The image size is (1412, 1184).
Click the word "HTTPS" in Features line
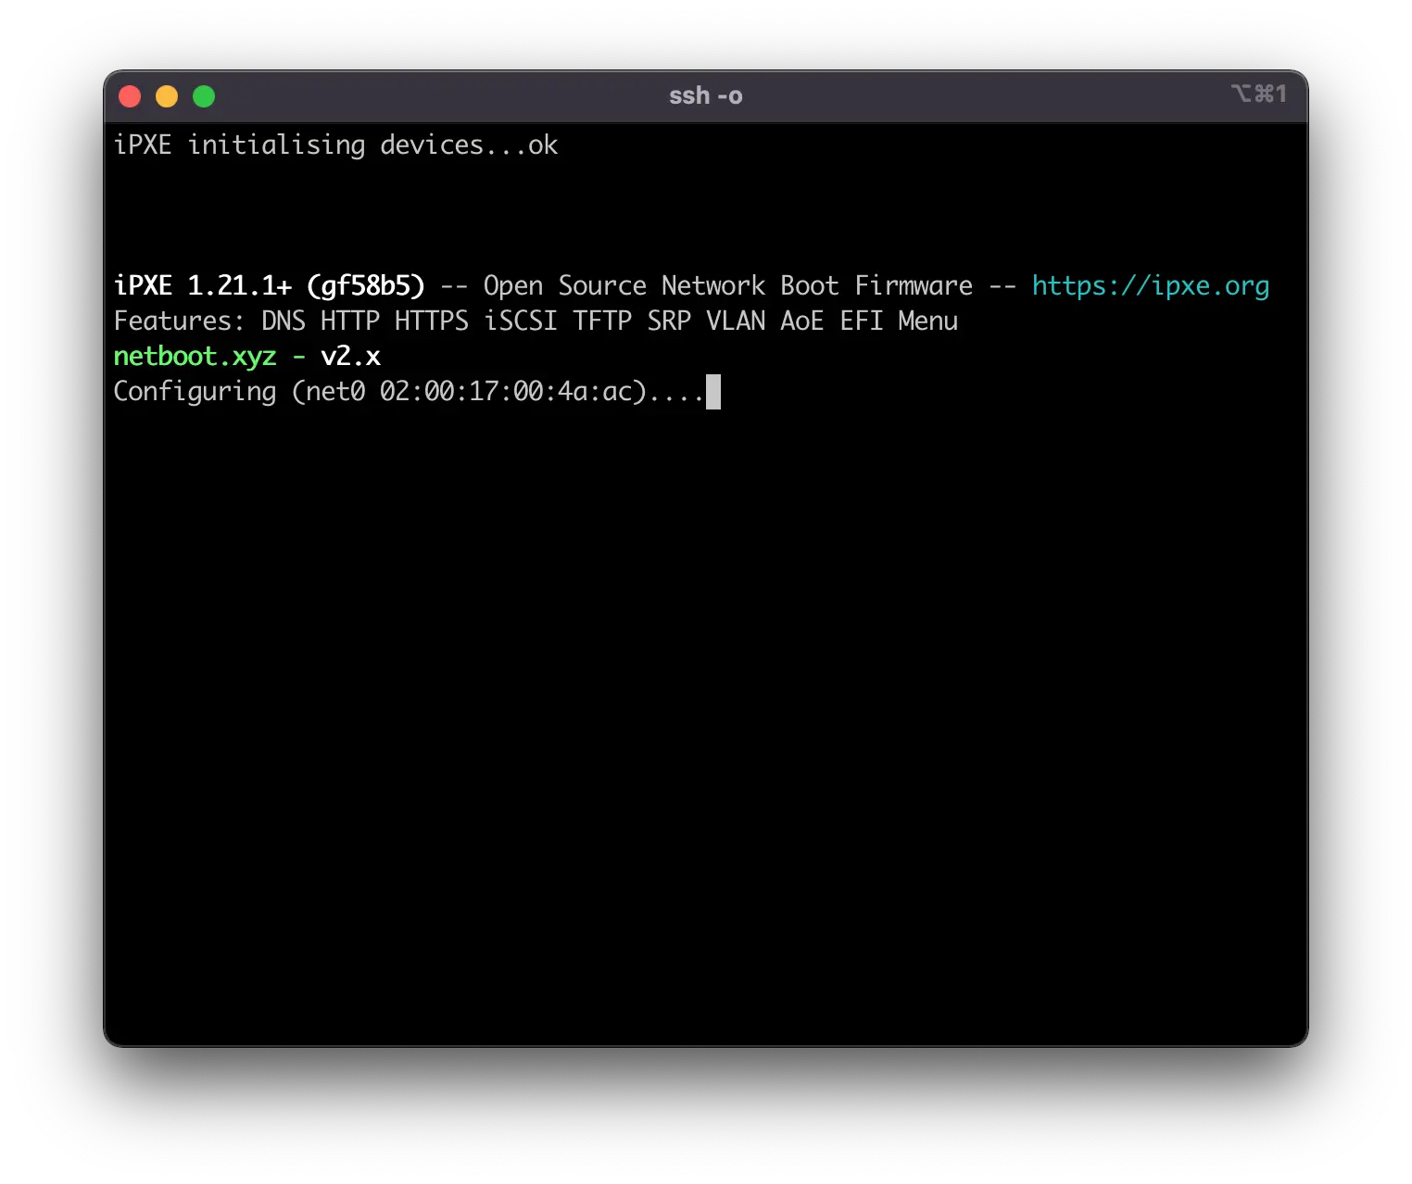tap(431, 321)
